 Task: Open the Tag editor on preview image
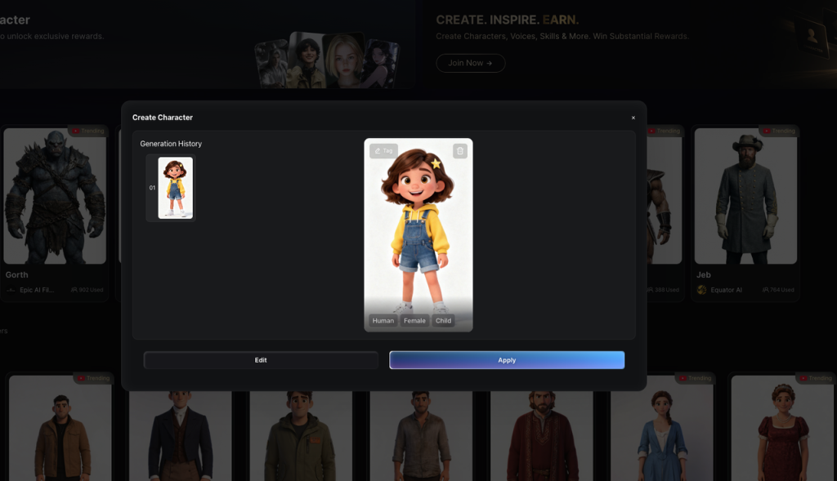pos(383,151)
